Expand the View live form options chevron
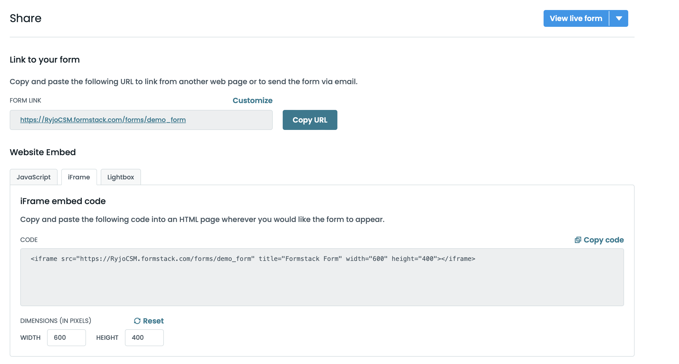This screenshot has width=679, height=364. point(619,18)
